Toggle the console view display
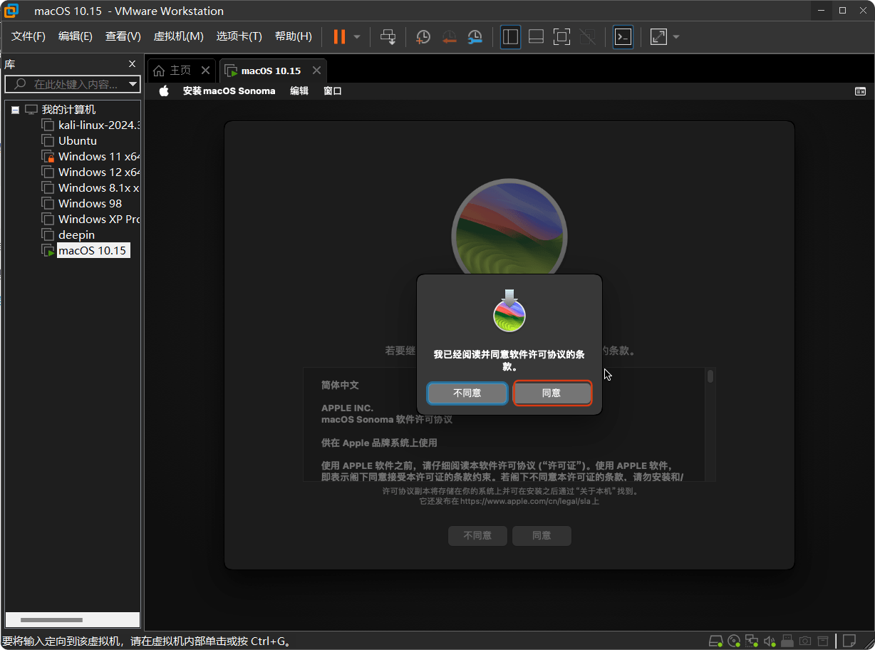 pos(622,36)
